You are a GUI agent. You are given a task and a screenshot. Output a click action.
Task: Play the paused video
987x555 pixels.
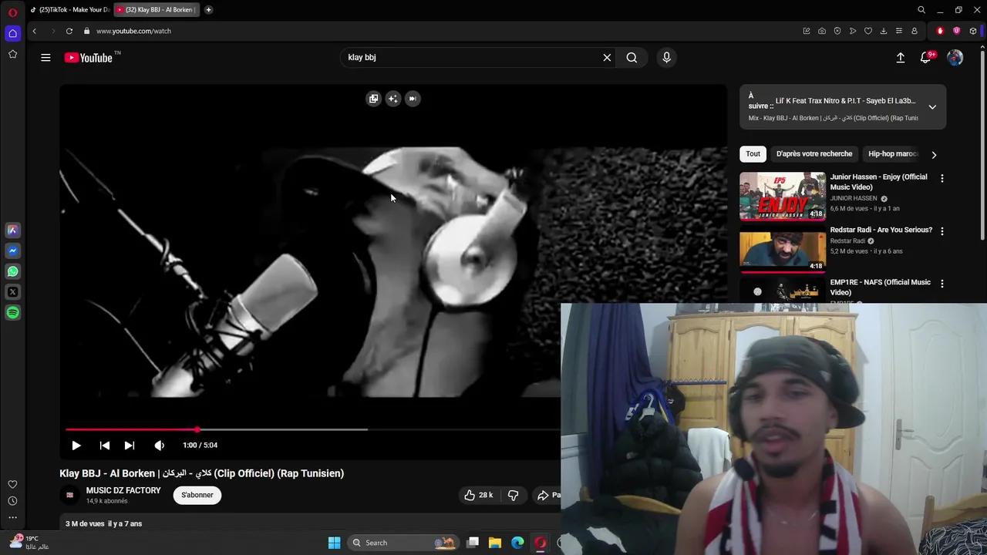click(x=76, y=445)
